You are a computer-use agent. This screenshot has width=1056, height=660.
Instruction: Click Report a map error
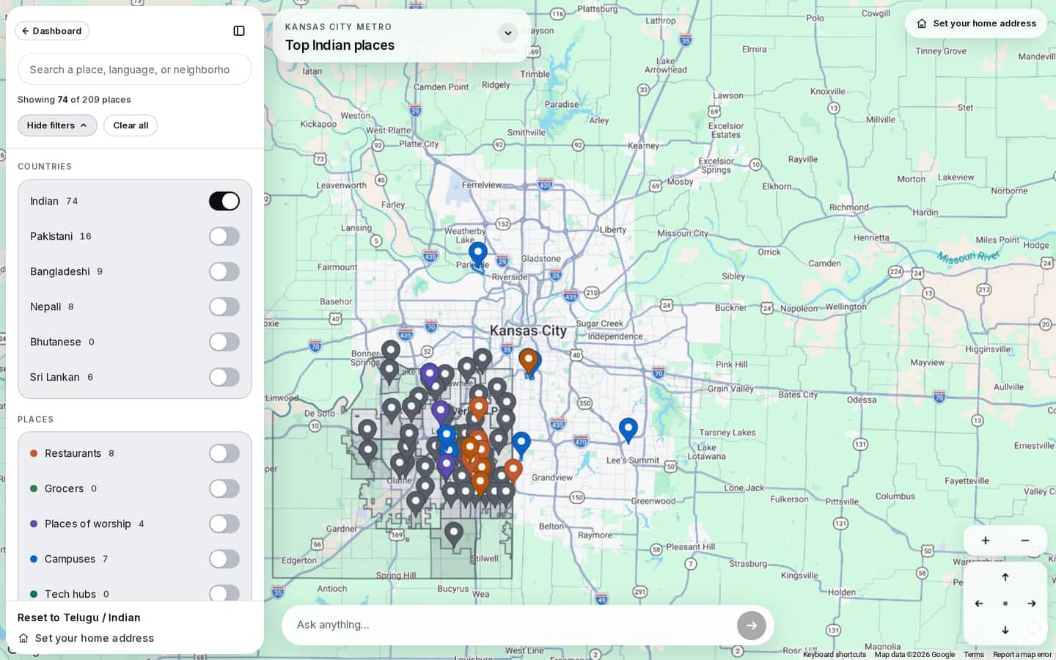pyautogui.click(x=1022, y=655)
